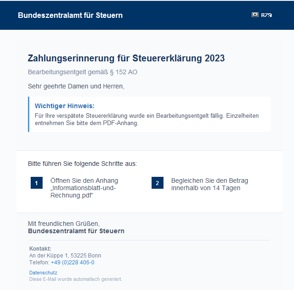Click the automatically generated email note
The image size is (294, 290).
coord(76,279)
